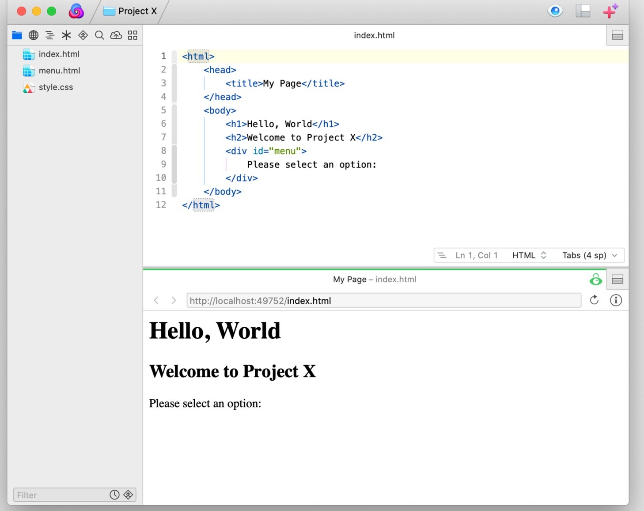
Task: Toggle the green live preview eye icon
Action: (x=595, y=280)
